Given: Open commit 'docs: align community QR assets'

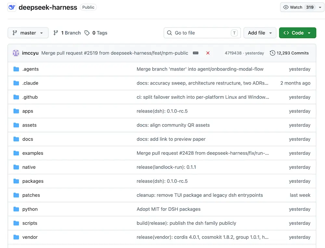Looking at the screenshot, I should (x=173, y=125).
